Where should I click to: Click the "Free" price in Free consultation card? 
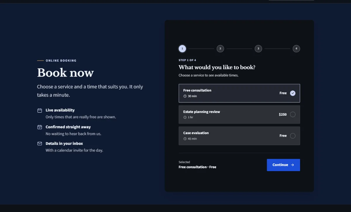point(283,93)
